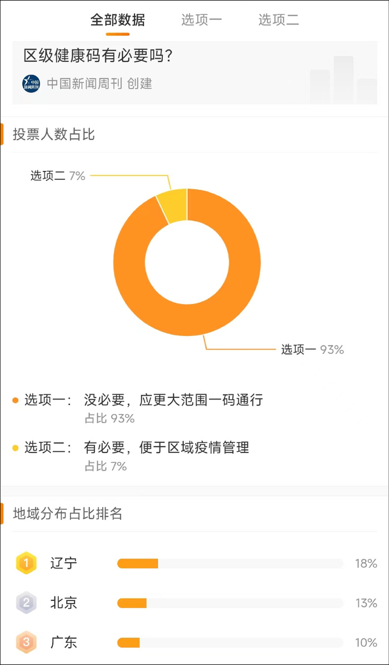Open the 选项一 tab
Viewport: 389px width, 665px height.
point(201,21)
